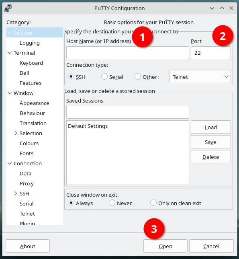
Task: Open Keyboard settings category
Action: click(x=31, y=63)
